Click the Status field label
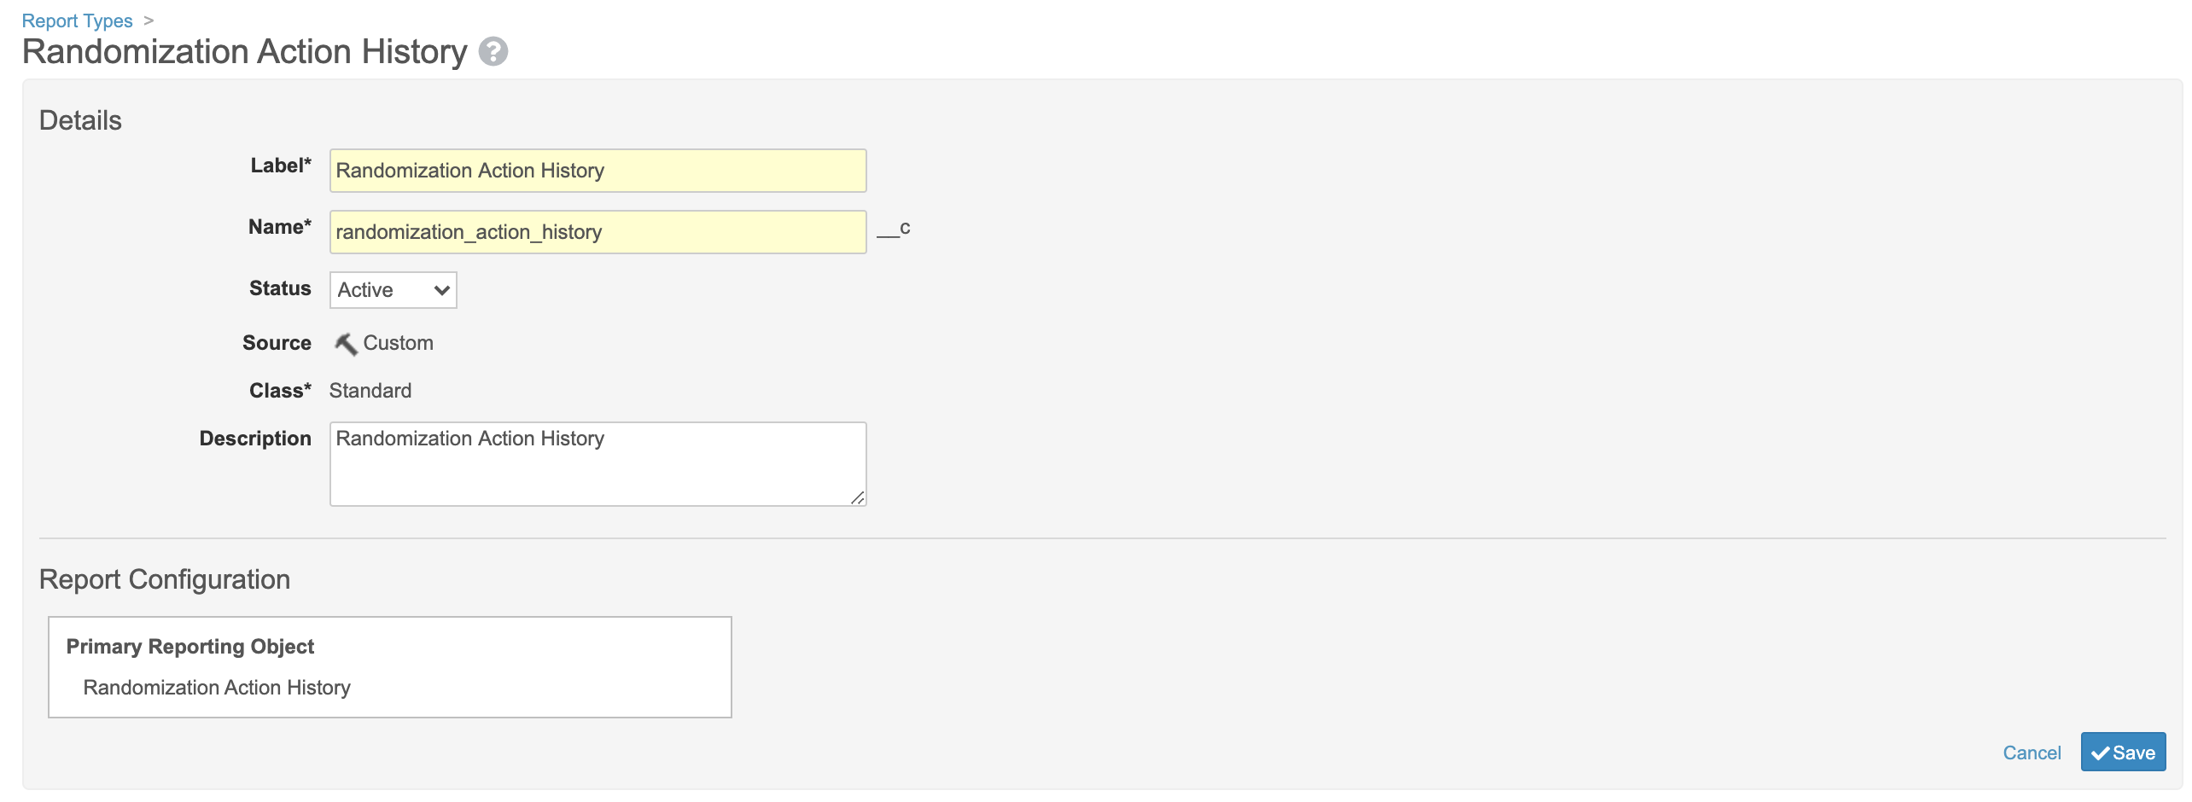2192x802 pixels. tap(280, 288)
